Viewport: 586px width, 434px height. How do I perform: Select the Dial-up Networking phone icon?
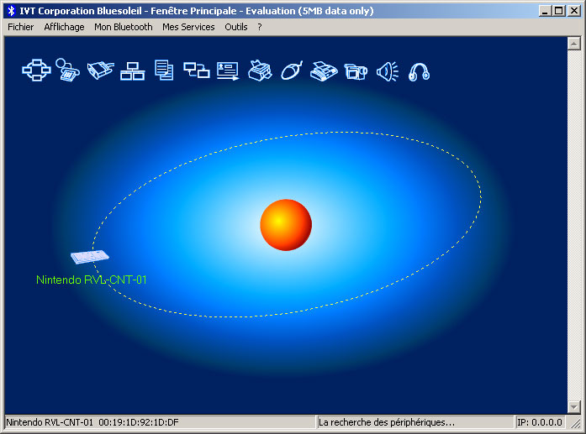67,70
